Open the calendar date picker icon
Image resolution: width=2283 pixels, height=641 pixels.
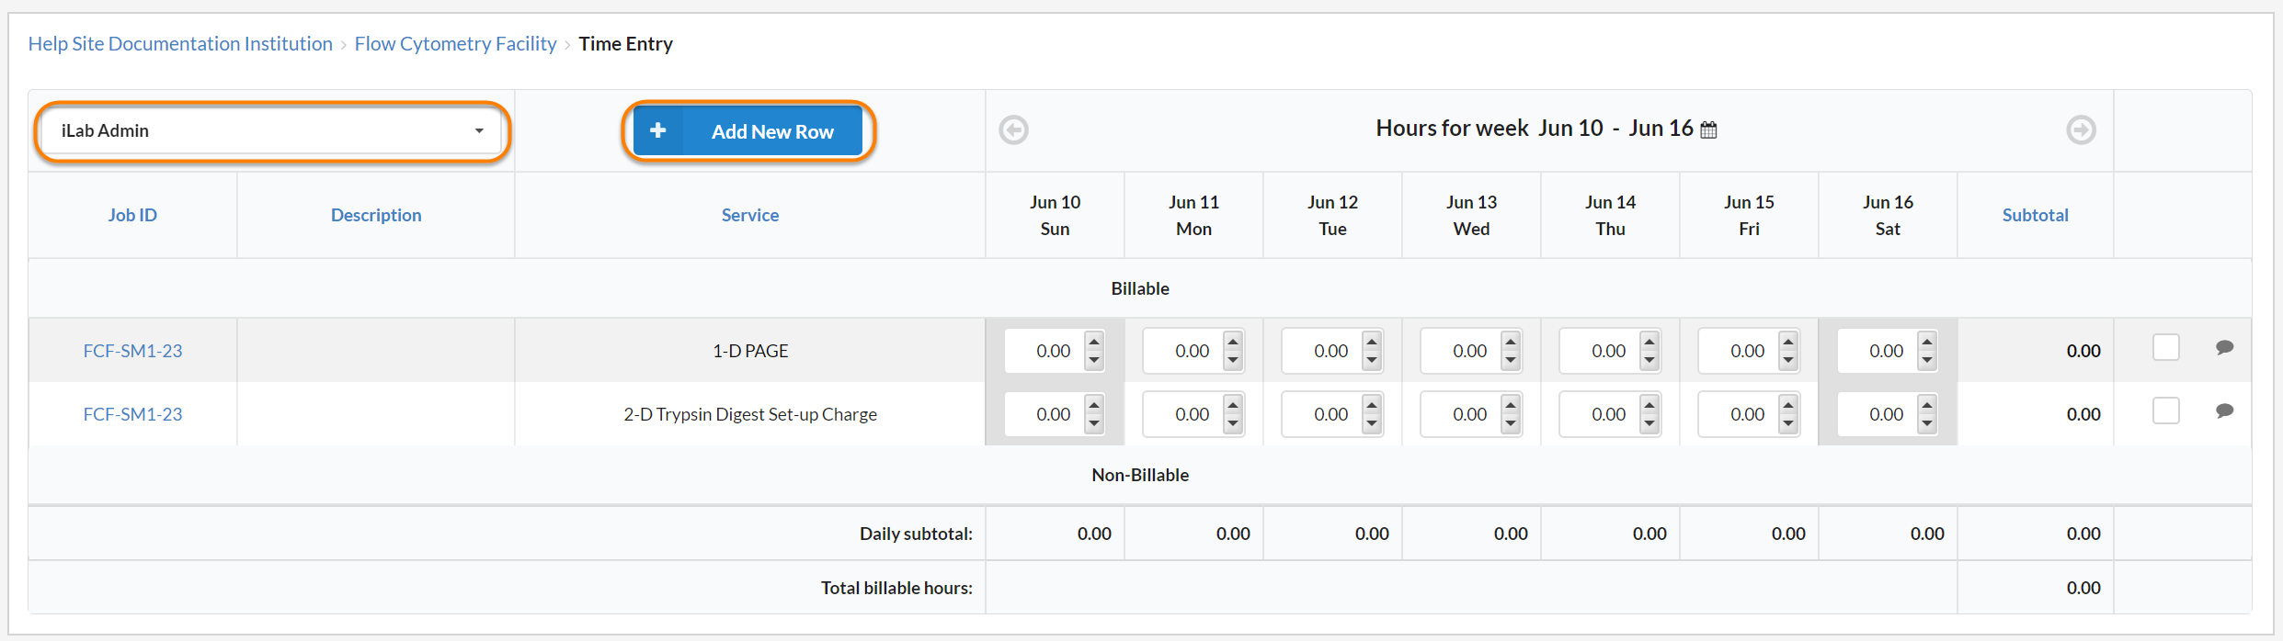coord(1708,129)
